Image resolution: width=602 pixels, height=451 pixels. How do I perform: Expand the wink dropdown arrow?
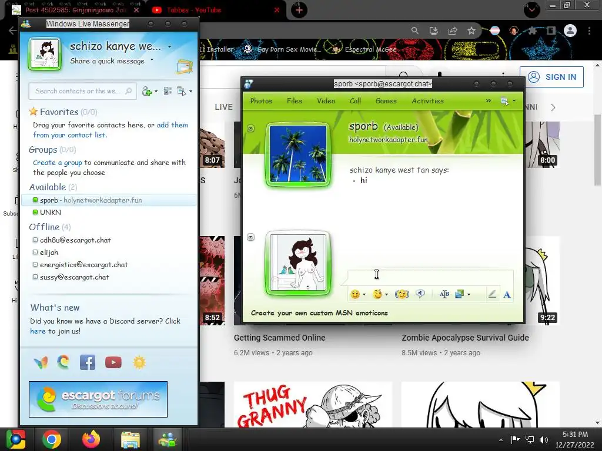(x=386, y=295)
